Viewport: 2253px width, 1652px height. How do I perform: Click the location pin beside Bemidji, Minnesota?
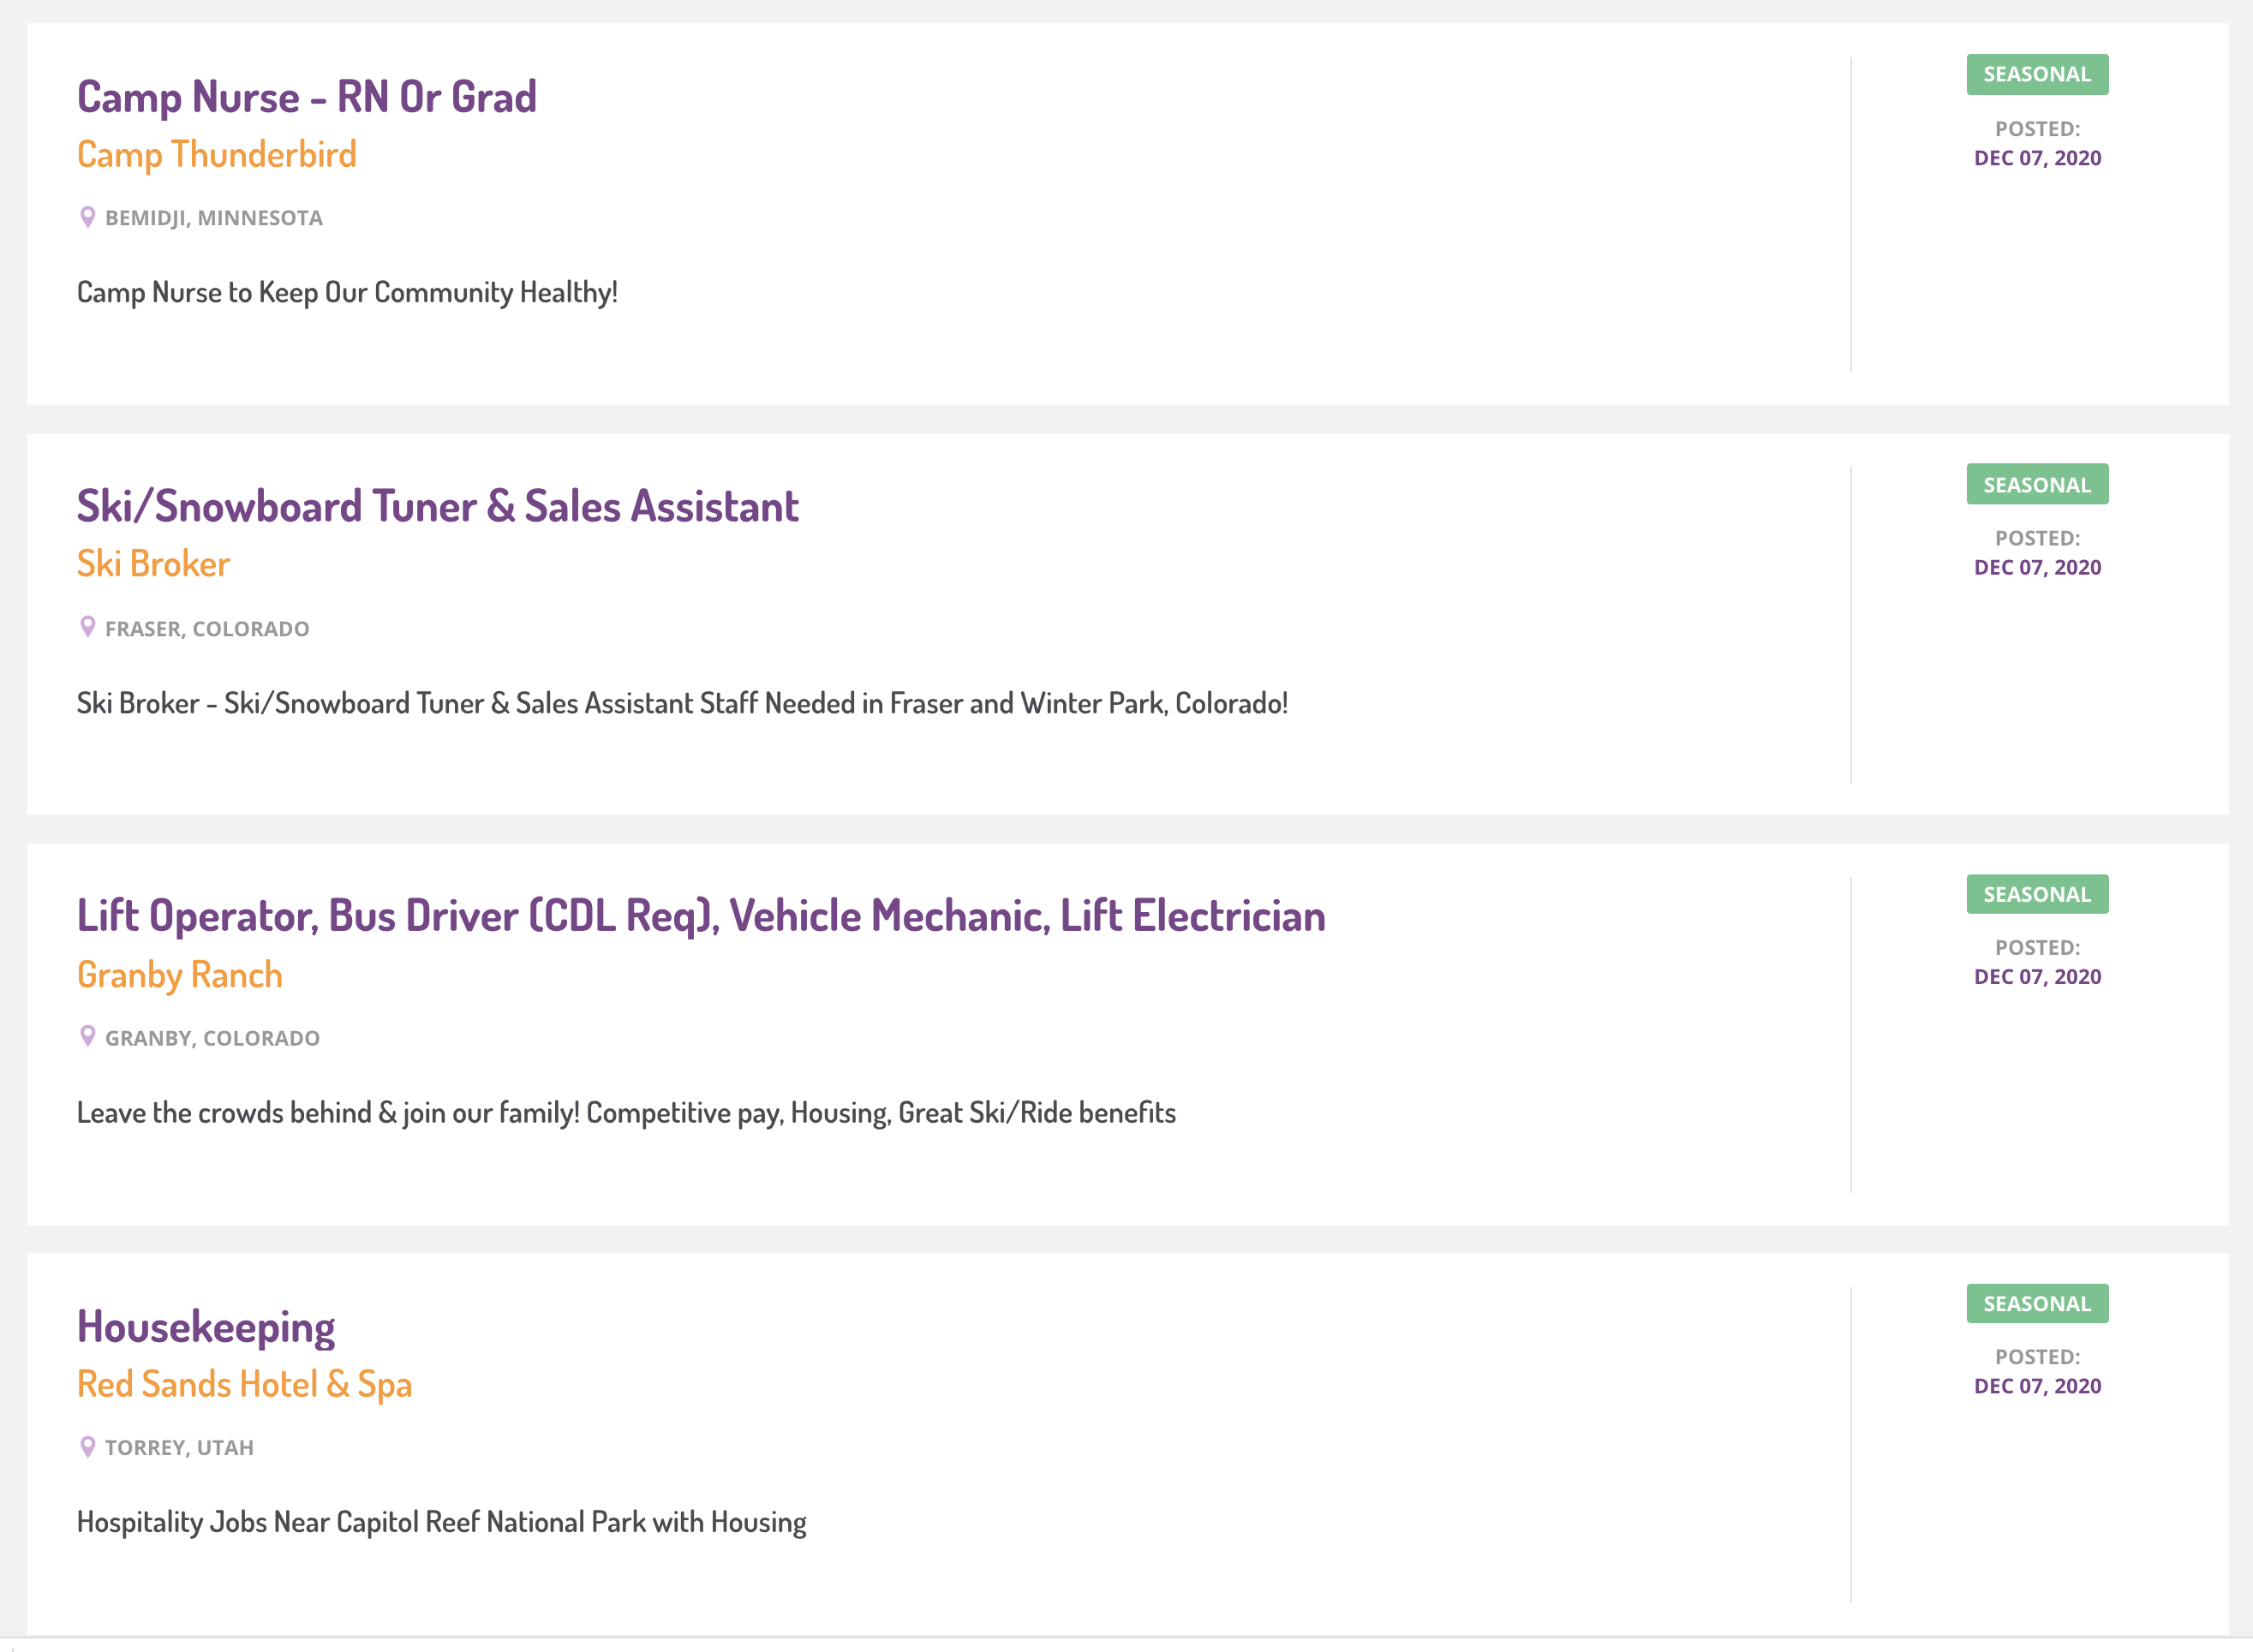(x=88, y=217)
